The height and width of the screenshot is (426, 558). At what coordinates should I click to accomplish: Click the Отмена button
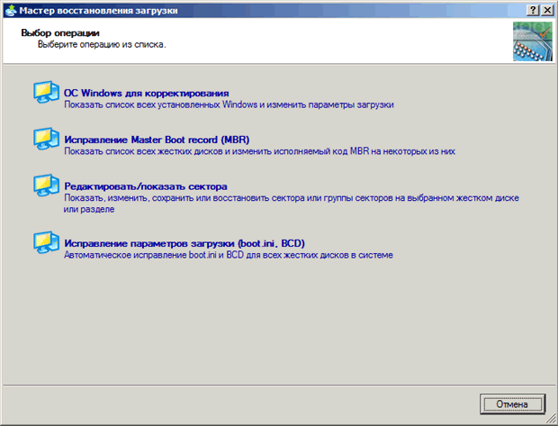[512, 403]
